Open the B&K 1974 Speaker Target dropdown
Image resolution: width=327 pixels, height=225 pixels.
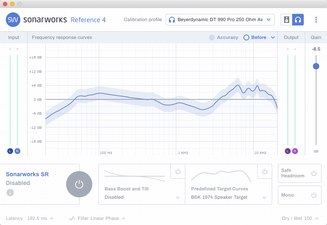[229, 197]
